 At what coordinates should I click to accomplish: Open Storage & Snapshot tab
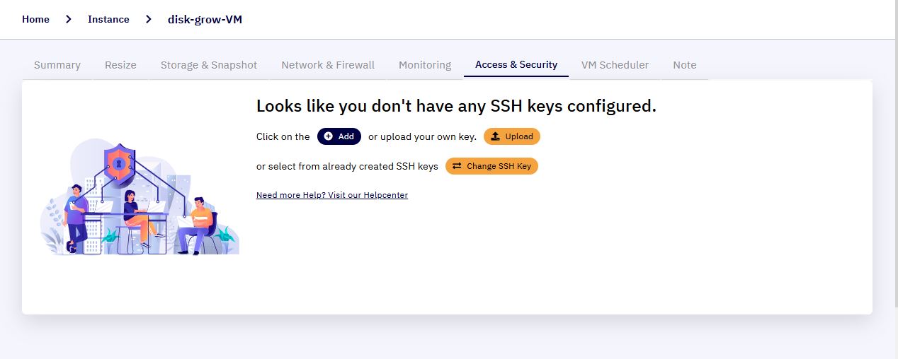click(209, 65)
